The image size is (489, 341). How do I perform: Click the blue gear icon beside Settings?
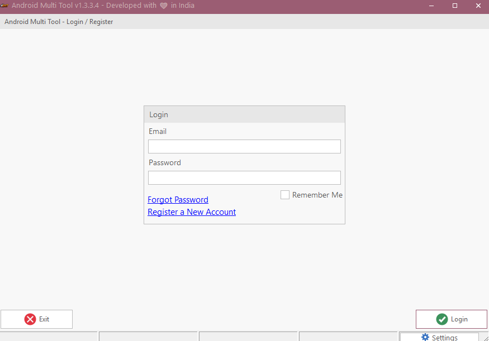click(x=425, y=337)
